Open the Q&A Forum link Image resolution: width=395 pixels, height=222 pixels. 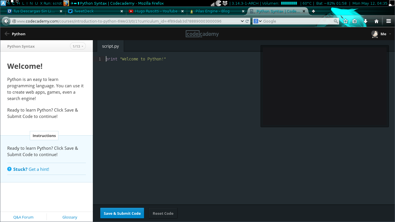pos(23,217)
